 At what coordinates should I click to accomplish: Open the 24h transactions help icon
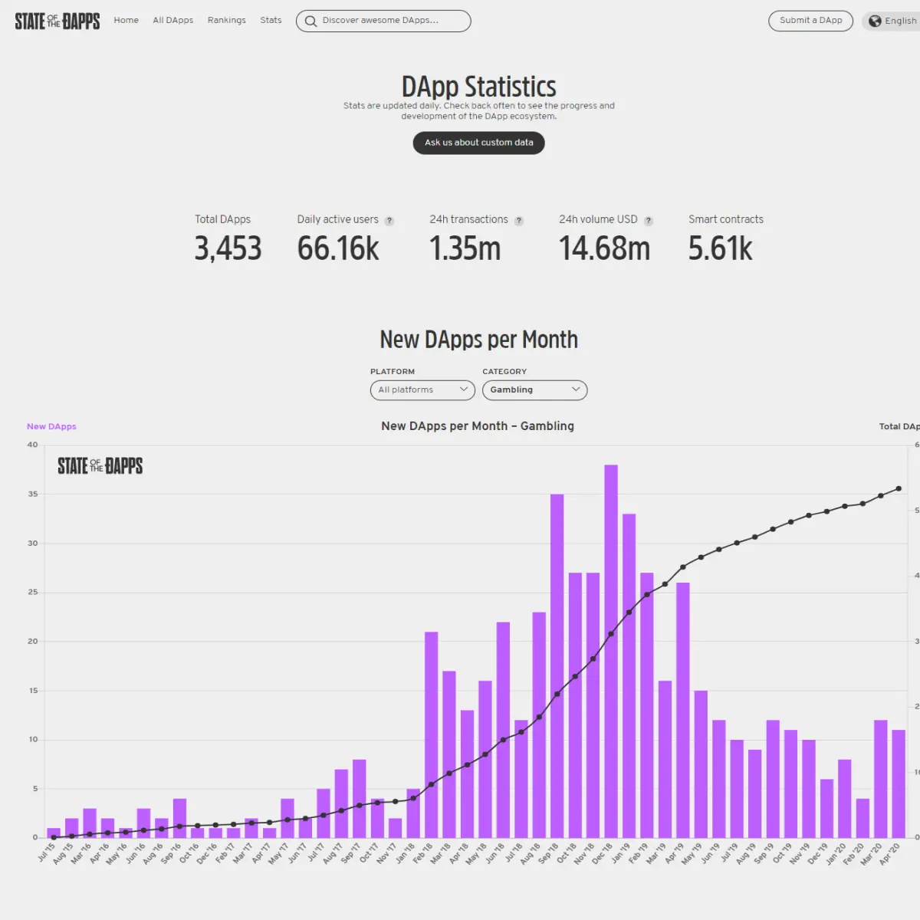(x=519, y=221)
